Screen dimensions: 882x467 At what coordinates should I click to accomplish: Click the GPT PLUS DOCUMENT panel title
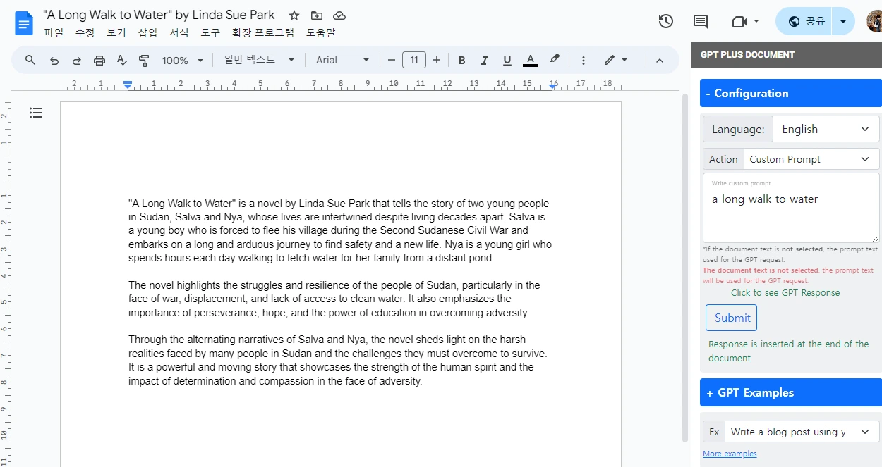pyautogui.click(x=747, y=54)
